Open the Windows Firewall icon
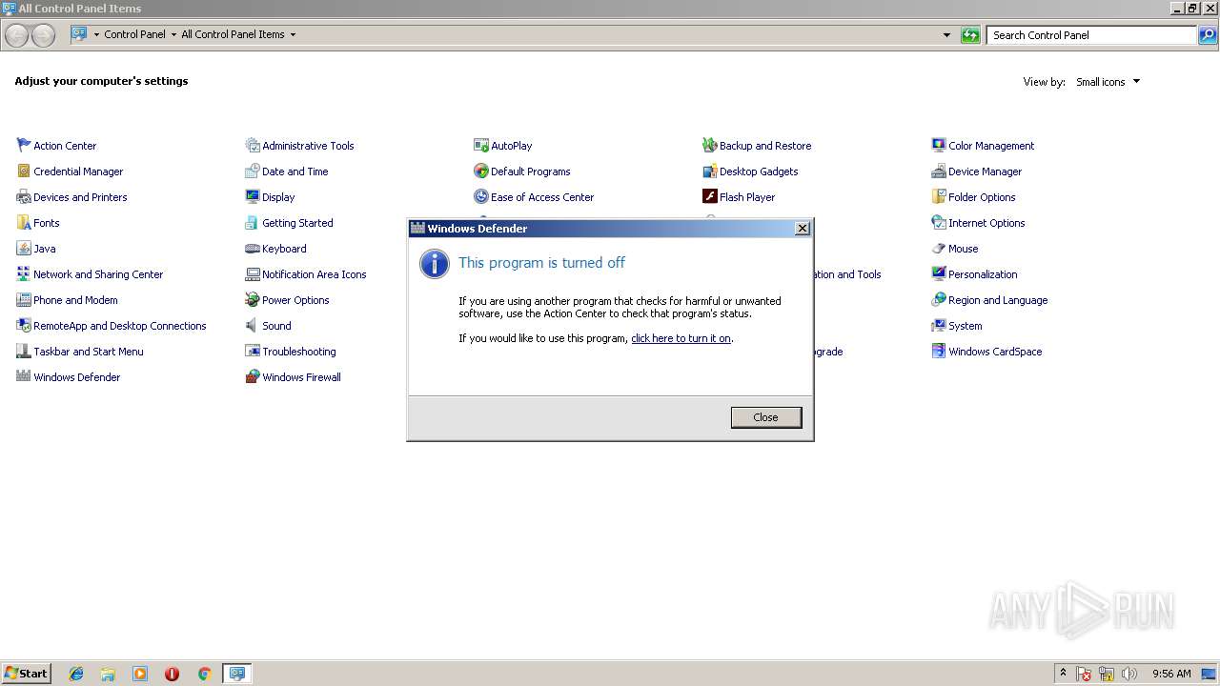1220x686 pixels. [253, 377]
